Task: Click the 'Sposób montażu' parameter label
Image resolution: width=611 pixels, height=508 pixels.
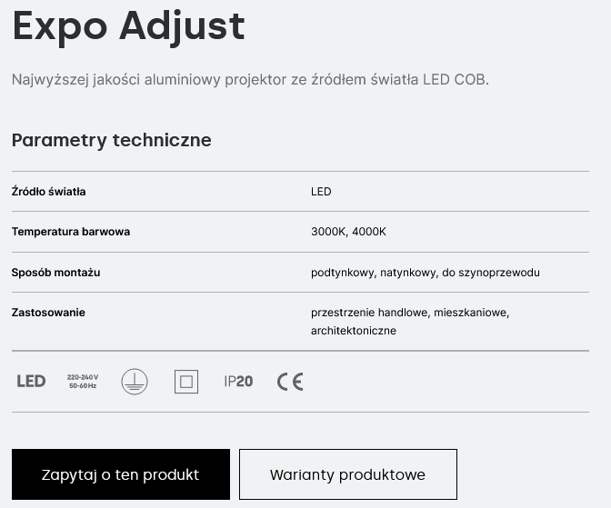Action: click(x=56, y=273)
